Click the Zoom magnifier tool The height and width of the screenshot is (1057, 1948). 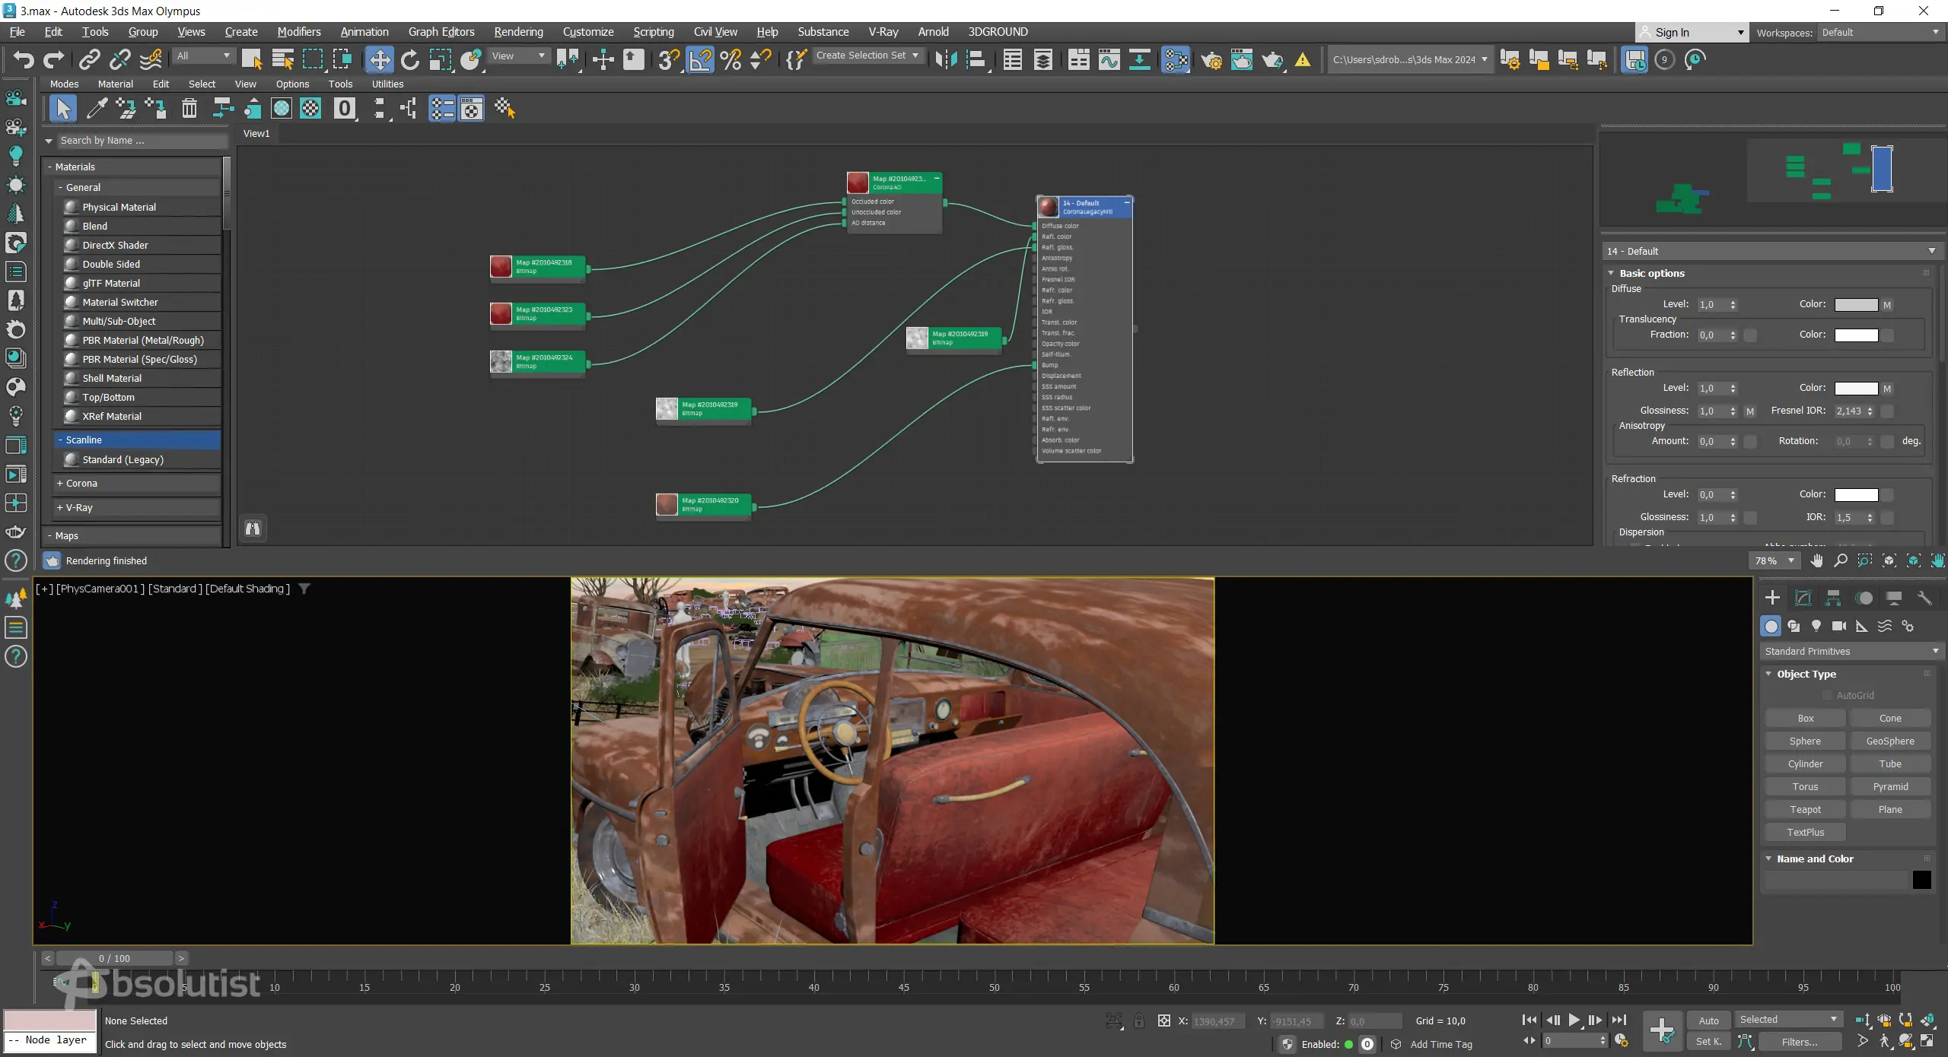pos(1841,560)
